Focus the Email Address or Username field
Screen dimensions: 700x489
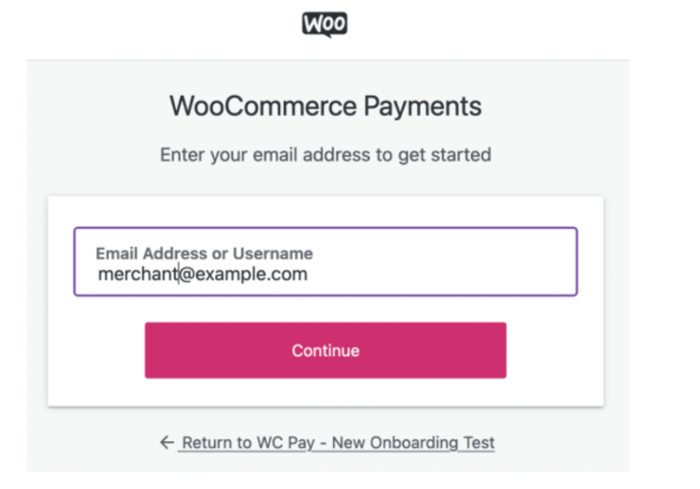pos(325,261)
